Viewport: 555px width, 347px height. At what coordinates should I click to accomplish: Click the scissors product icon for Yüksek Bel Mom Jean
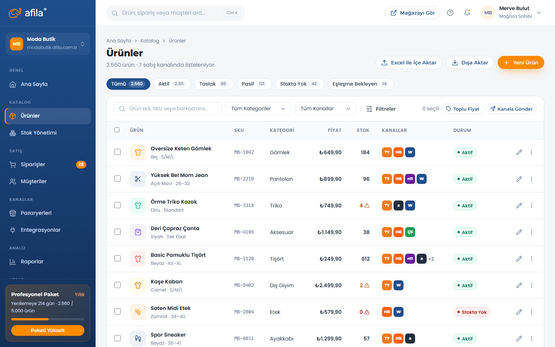click(x=138, y=179)
